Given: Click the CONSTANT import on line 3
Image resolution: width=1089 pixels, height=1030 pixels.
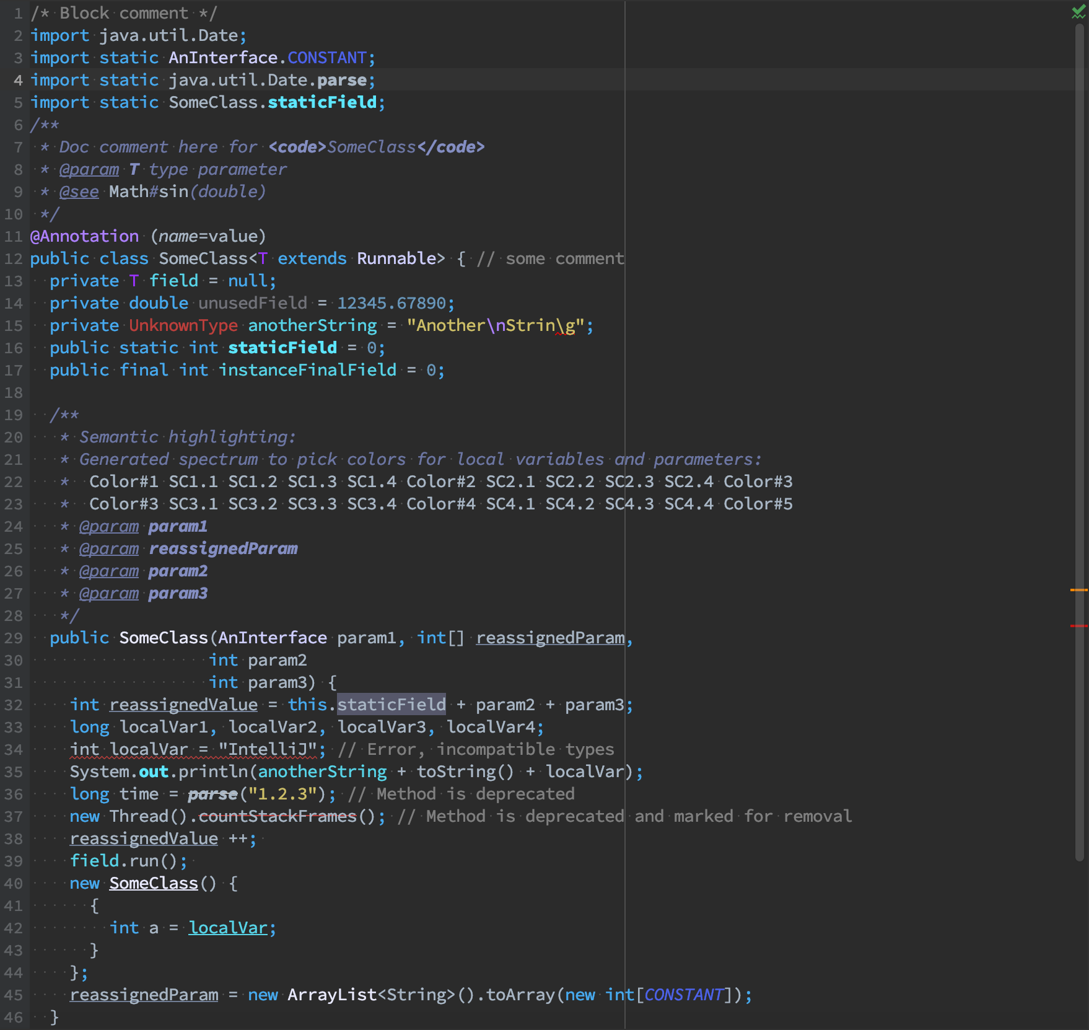Looking at the screenshot, I should pos(327,58).
